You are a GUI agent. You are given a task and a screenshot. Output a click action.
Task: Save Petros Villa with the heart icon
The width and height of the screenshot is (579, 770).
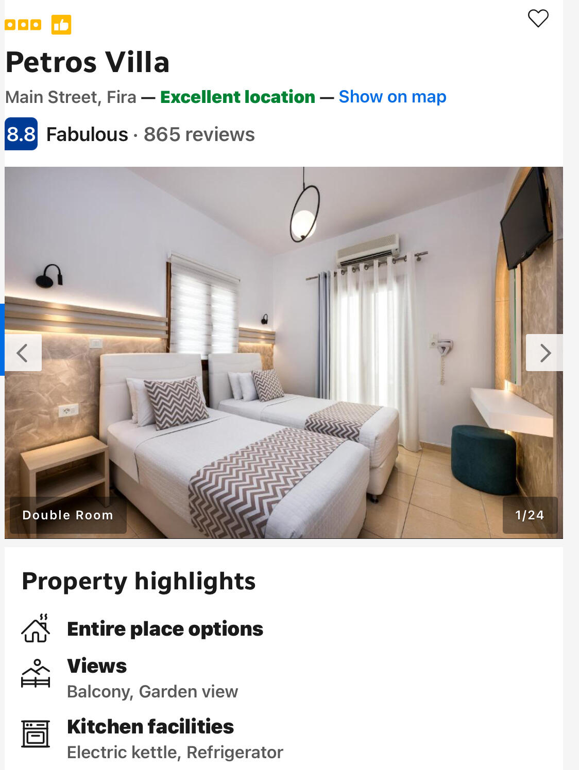pos(538,19)
